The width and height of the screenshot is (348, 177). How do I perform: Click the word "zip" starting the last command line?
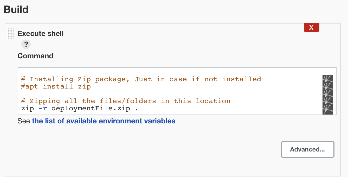click(28, 108)
